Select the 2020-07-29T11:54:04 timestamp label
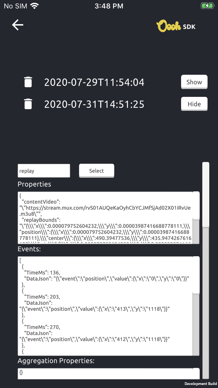 (94, 82)
